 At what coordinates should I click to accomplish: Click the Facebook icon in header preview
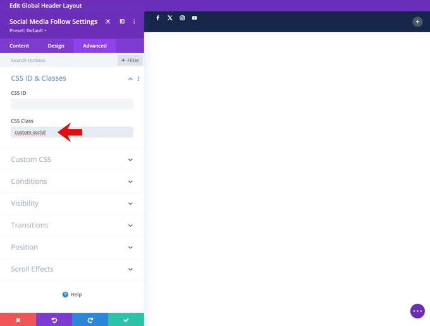[x=157, y=18]
